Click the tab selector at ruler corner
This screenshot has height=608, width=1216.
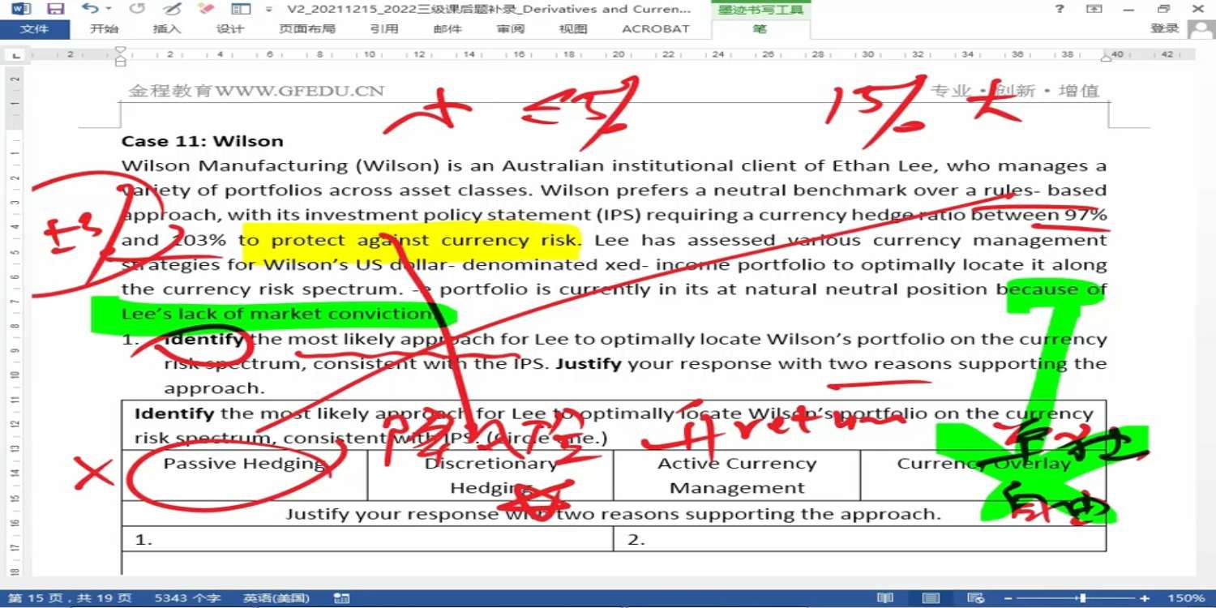pyautogui.click(x=15, y=55)
